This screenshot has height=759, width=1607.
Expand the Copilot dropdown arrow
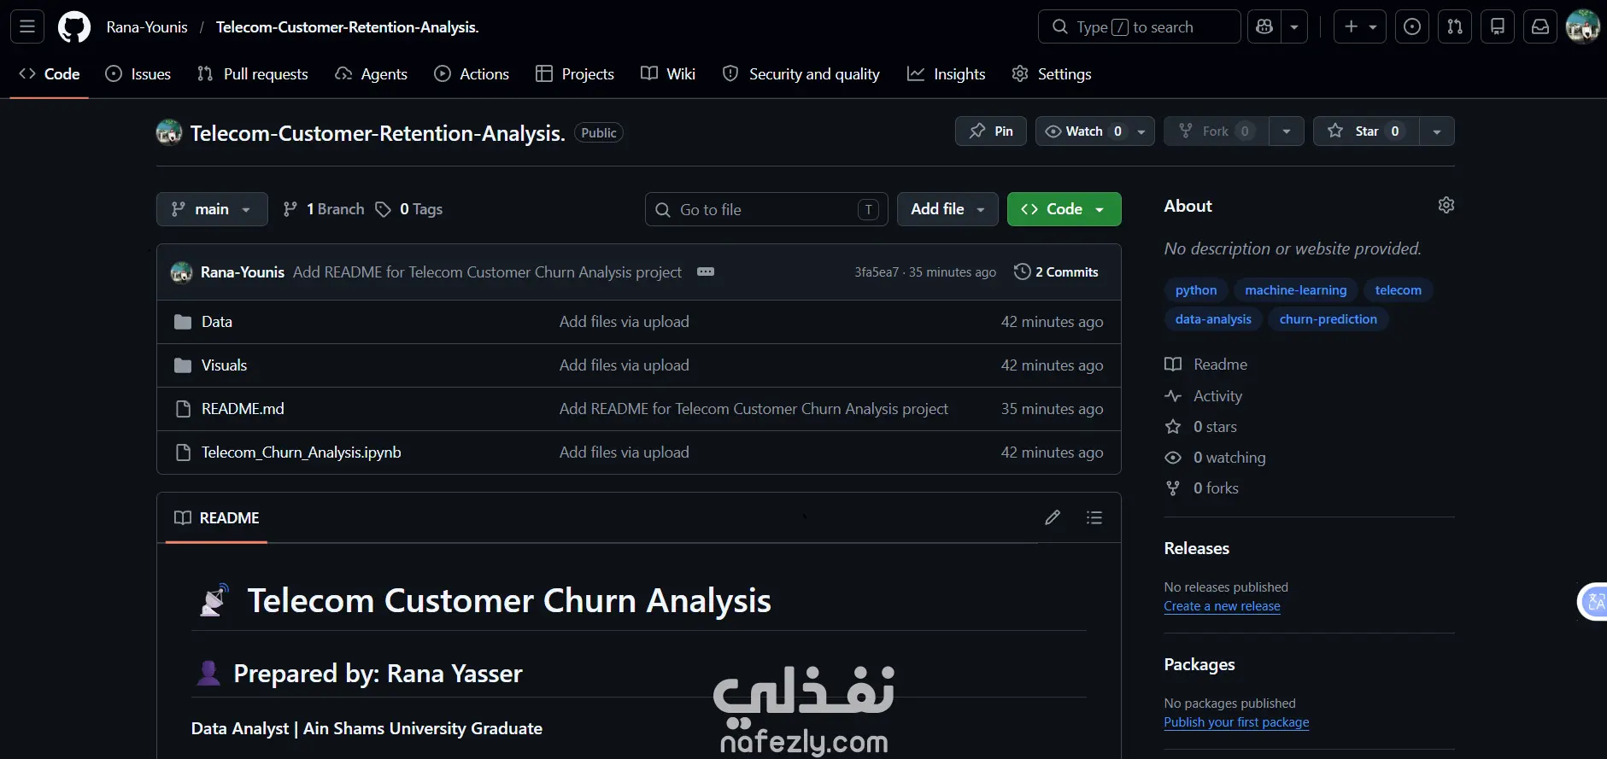pos(1294,26)
